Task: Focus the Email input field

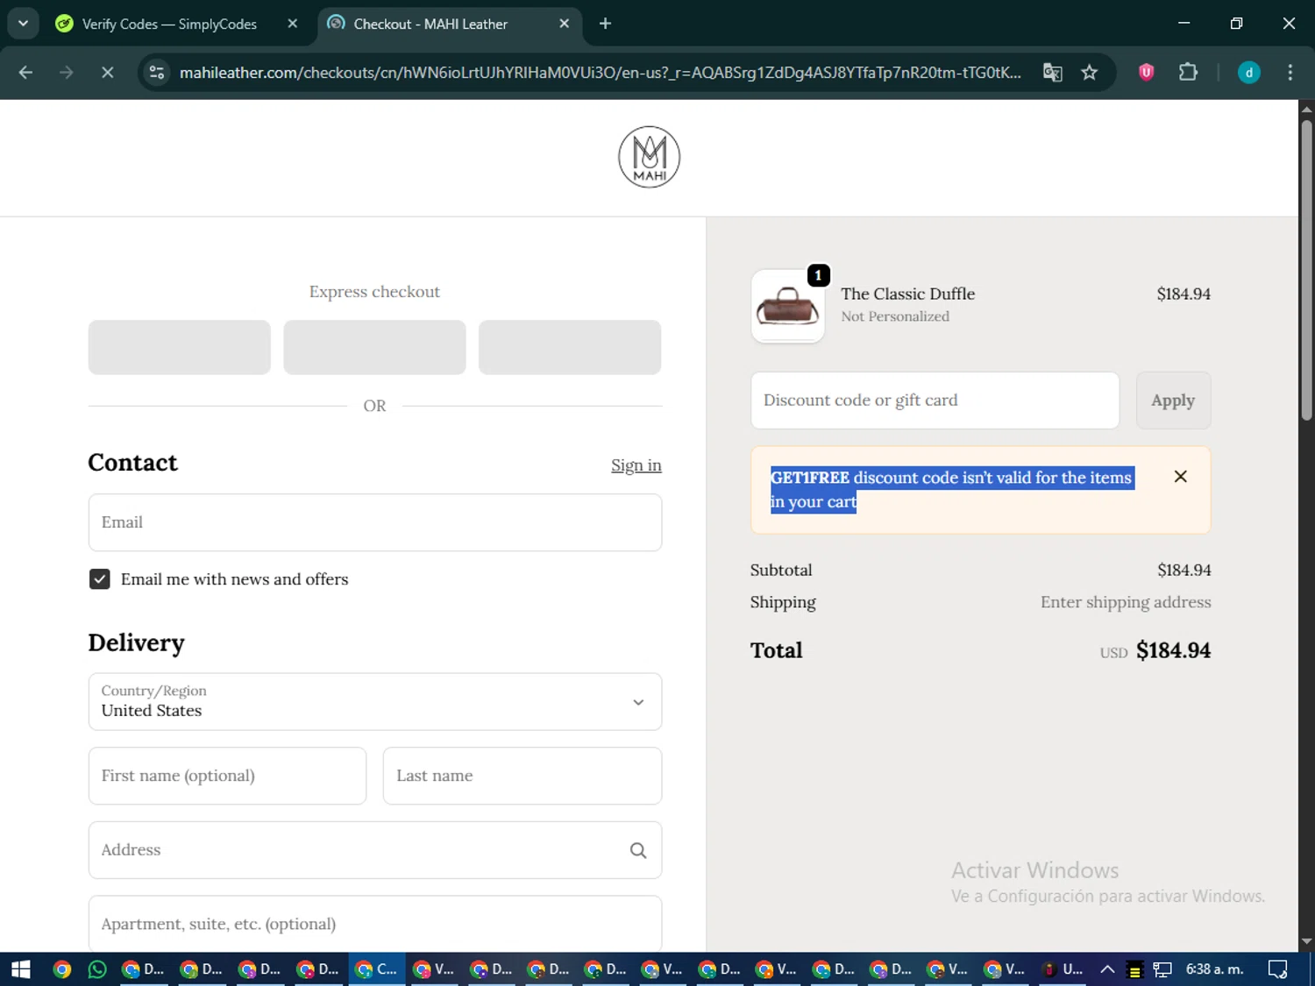Action: [x=375, y=522]
